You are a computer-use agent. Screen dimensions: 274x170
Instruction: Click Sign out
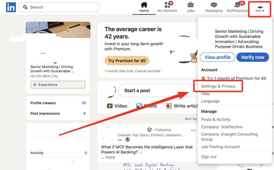[209, 157]
